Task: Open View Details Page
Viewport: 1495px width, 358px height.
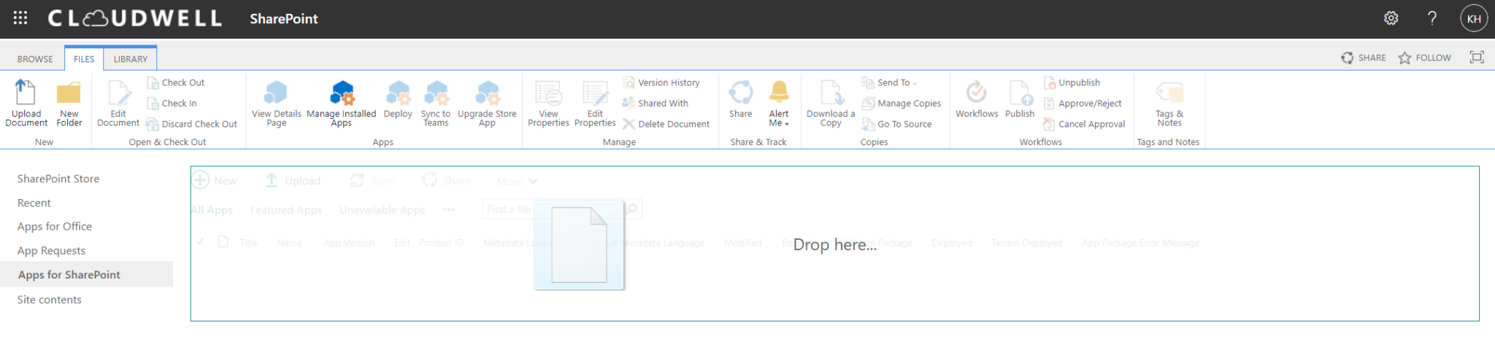Action: point(277,104)
